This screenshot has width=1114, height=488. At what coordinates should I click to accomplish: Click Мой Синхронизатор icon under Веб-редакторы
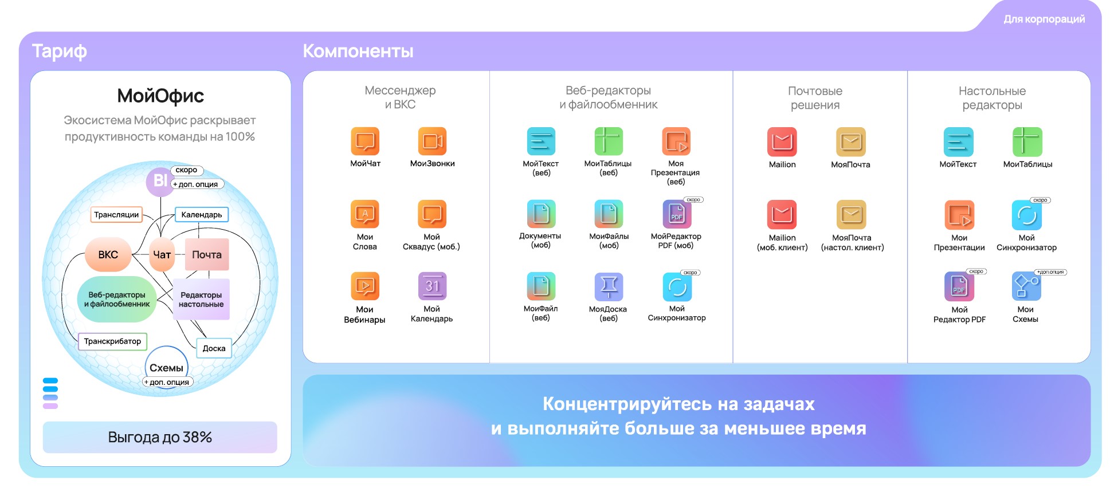677,286
